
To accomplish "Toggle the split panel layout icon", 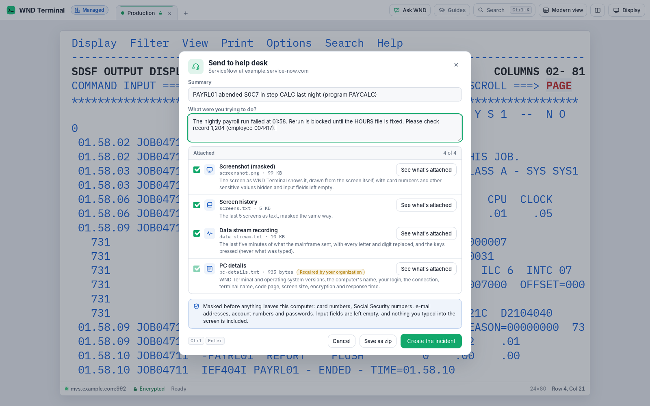I will pyautogui.click(x=598, y=10).
